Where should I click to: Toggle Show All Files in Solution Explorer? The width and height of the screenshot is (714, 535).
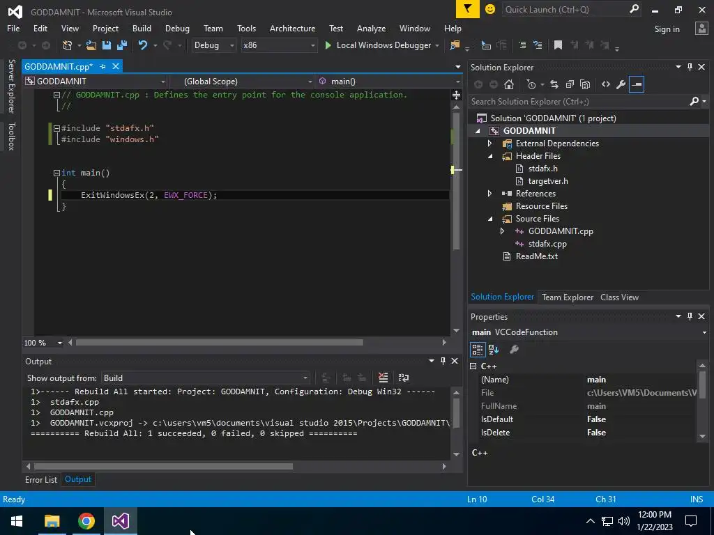tap(585, 84)
